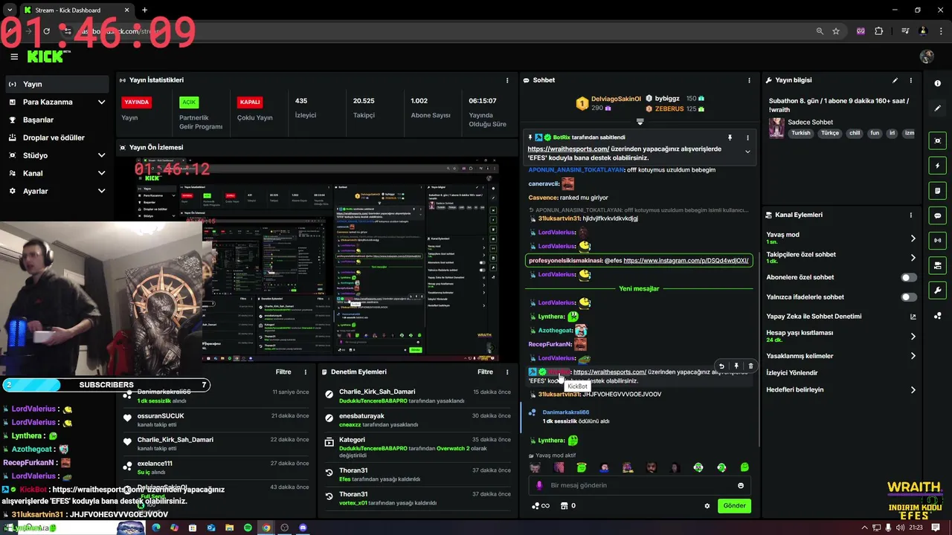
Task: Open the profile avatar menu
Action: click(x=927, y=56)
